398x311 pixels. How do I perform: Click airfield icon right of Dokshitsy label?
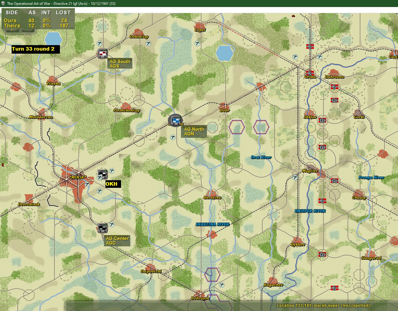148,43
